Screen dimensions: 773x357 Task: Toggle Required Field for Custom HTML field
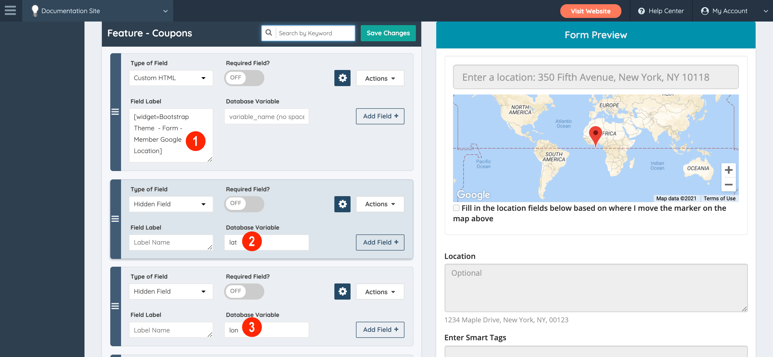pos(244,78)
